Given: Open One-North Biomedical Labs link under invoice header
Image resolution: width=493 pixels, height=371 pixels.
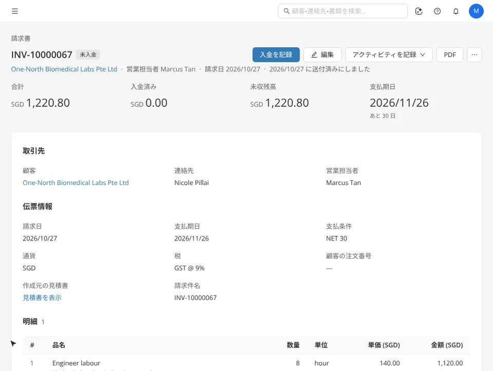Looking at the screenshot, I should (64, 69).
